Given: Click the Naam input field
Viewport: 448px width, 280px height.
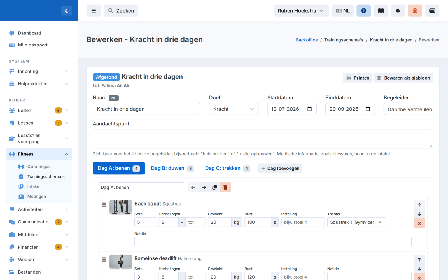Looking at the screenshot, I should click(x=146, y=109).
